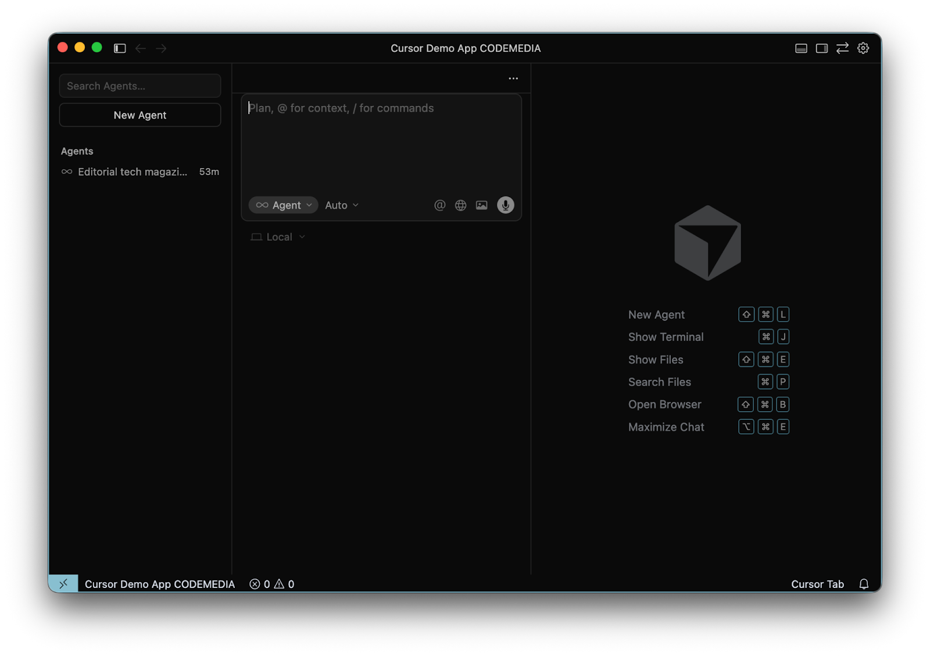Toggle the bottom panel layout icon
Screen dimensions: 930x656
[x=801, y=48]
